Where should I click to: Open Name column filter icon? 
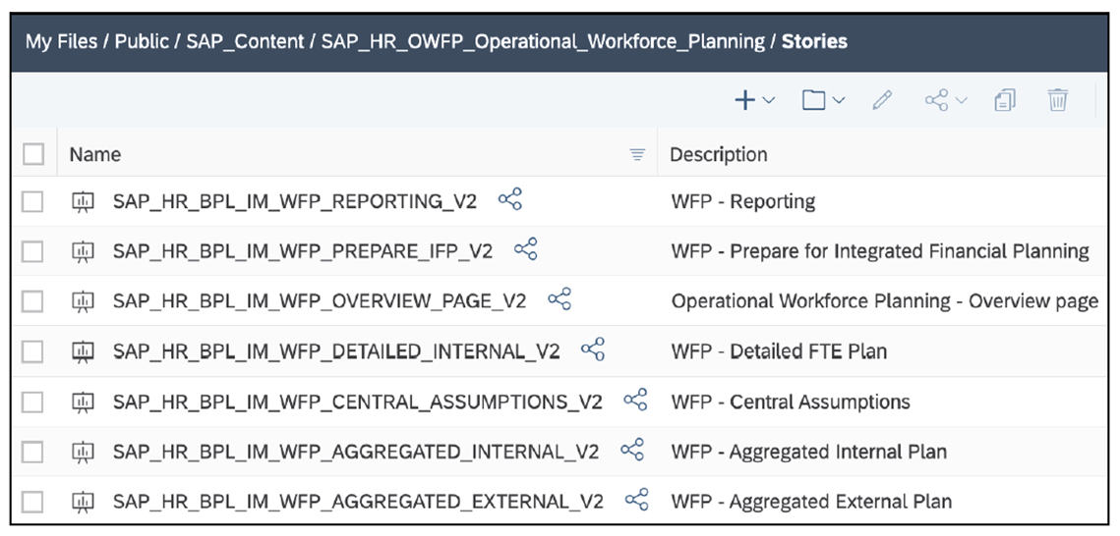(637, 155)
